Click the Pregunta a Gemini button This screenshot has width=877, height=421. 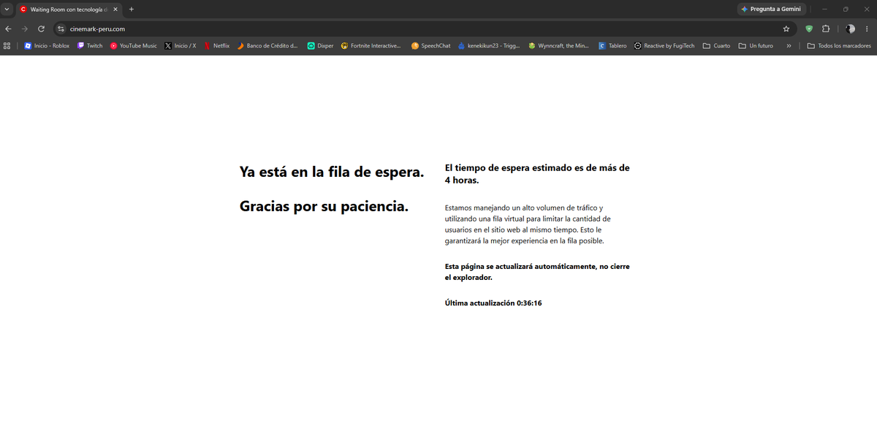click(771, 10)
